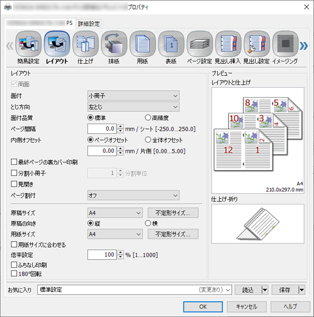Click 不定形サイズ button beside 用紙サイズ
314x317 pixels.
pos(173,234)
